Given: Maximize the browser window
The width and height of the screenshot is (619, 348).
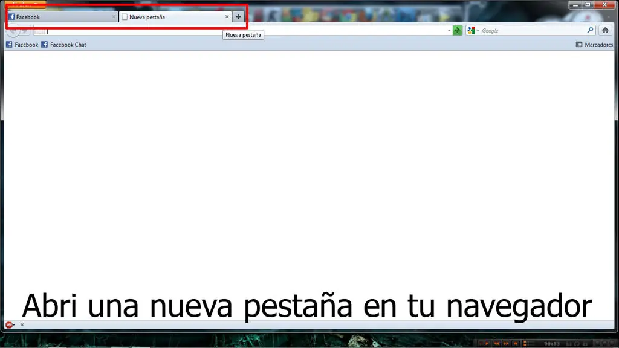Looking at the screenshot, I should click(x=588, y=5).
